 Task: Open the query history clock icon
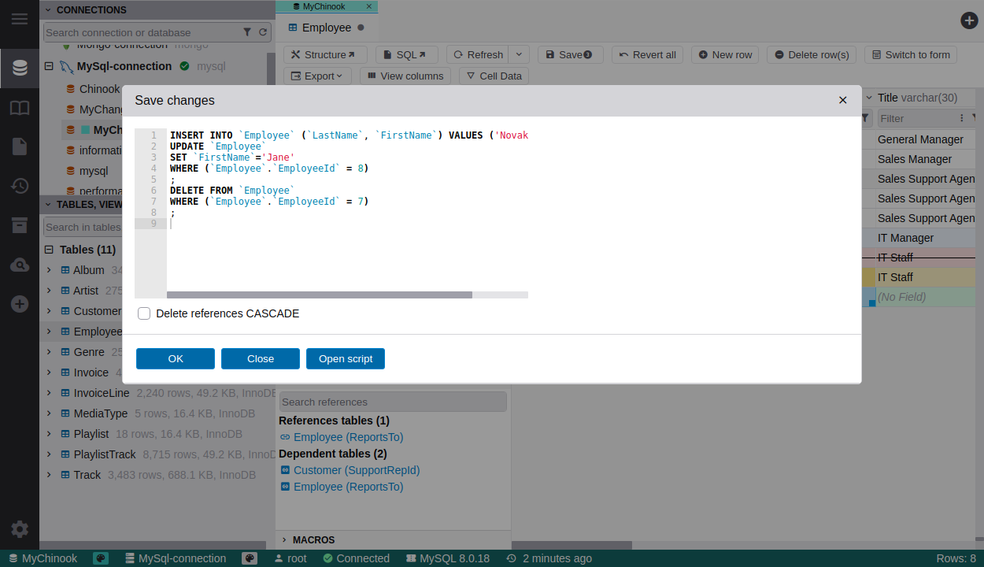(x=20, y=186)
